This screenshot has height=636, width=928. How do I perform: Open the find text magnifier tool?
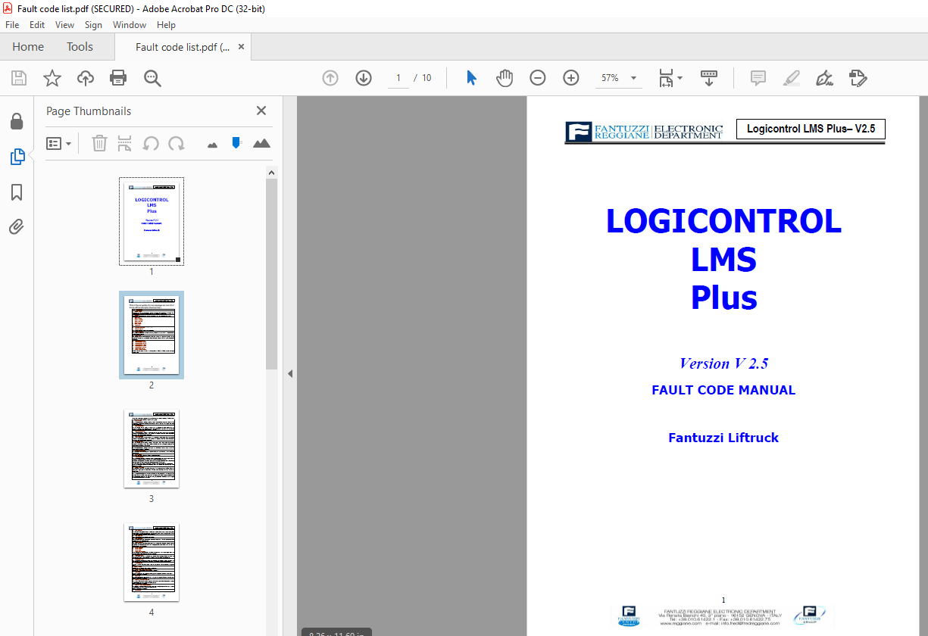click(x=152, y=78)
